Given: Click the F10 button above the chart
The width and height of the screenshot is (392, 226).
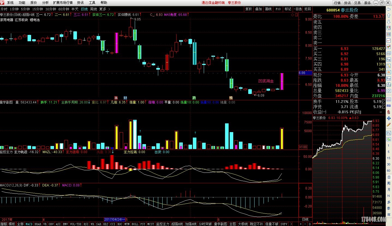Looking at the screenshot, I should [278, 9].
